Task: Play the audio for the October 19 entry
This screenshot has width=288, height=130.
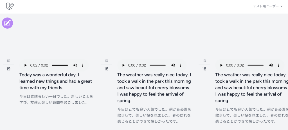Action: click(x=26, y=65)
